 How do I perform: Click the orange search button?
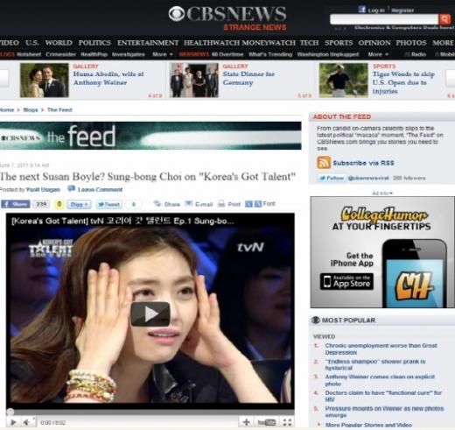(x=444, y=19)
